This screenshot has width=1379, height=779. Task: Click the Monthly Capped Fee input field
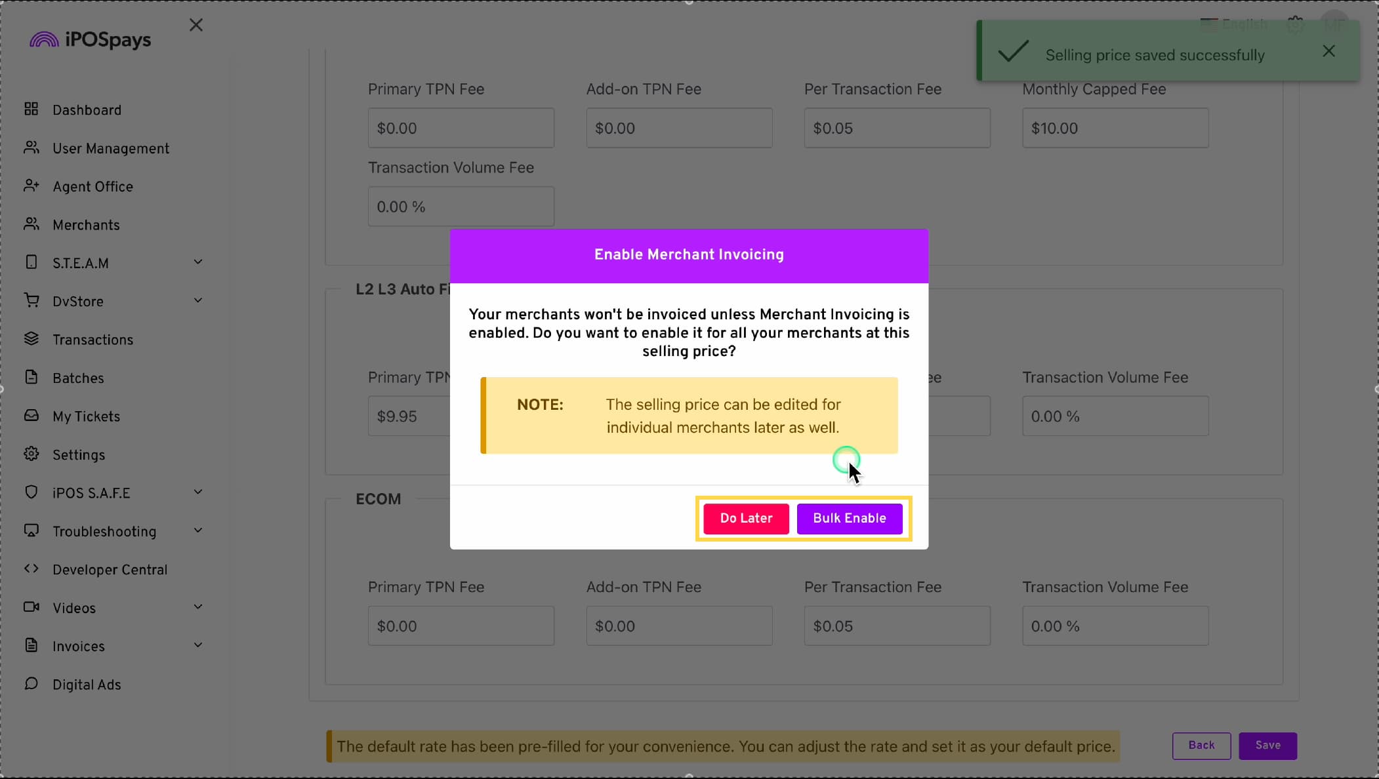tap(1115, 128)
